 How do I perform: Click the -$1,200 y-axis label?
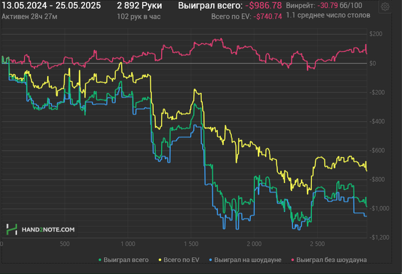point(379,237)
